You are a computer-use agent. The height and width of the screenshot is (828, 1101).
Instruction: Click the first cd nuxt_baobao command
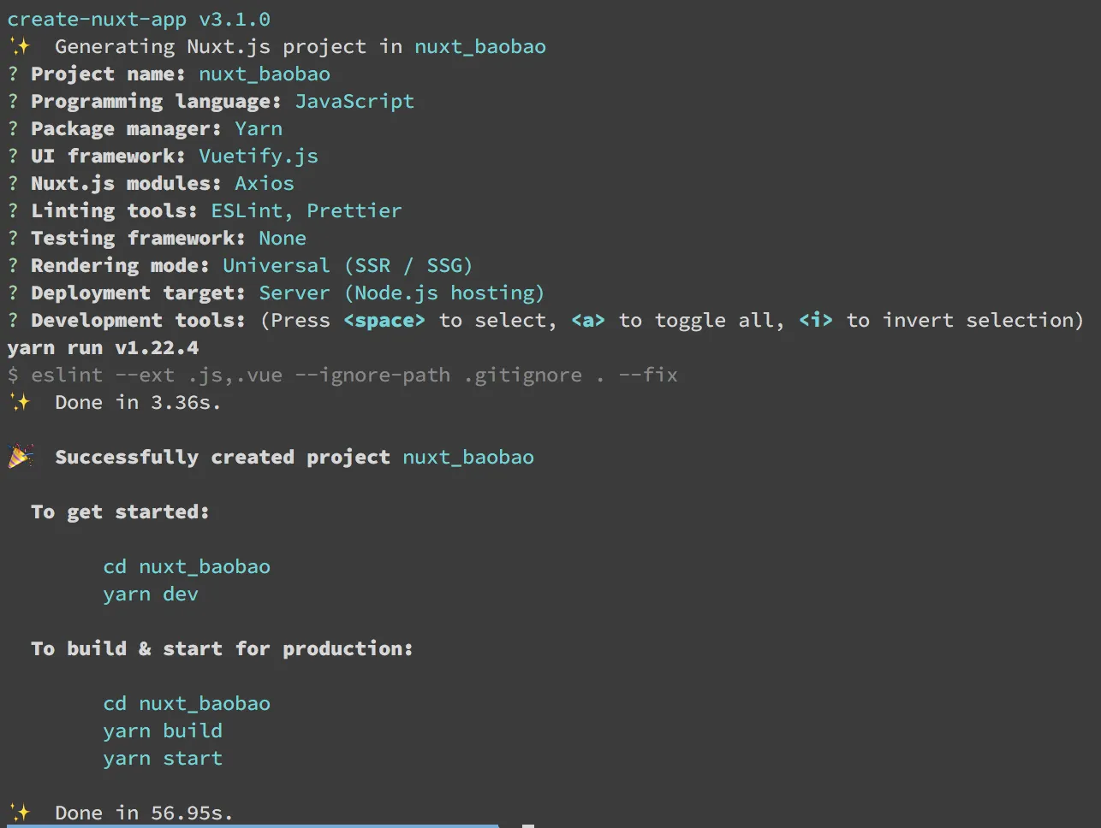point(187,566)
